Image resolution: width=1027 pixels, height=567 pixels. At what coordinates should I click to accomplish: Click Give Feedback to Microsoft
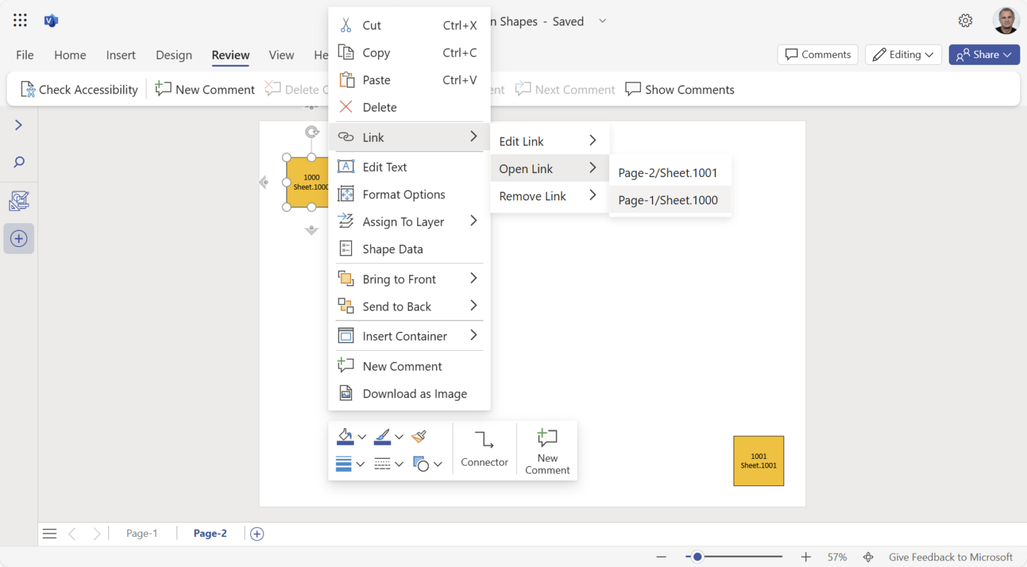[x=950, y=556]
